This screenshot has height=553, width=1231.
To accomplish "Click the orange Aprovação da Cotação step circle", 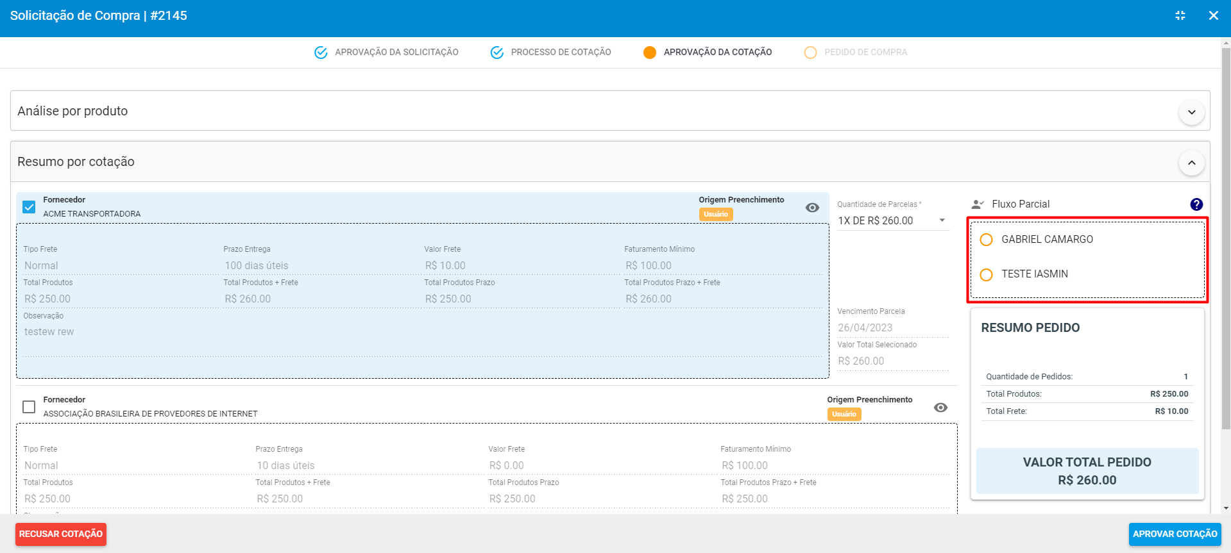I will tap(650, 53).
